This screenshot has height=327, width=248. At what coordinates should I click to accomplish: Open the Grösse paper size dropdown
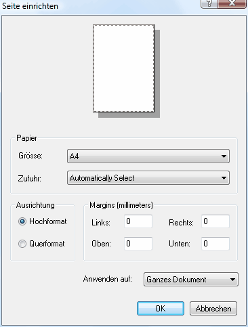click(148, 156)
